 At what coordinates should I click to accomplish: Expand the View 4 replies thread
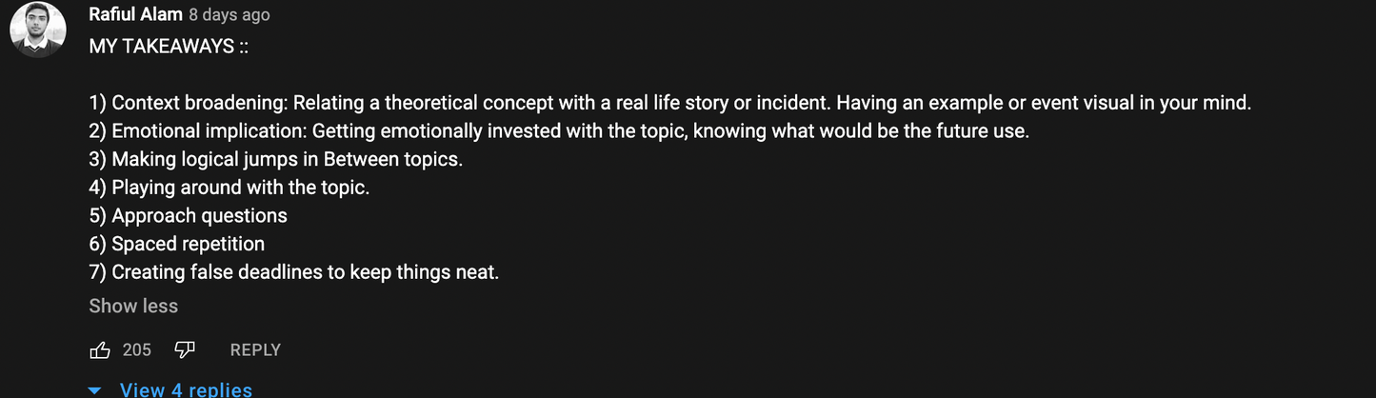186,389
